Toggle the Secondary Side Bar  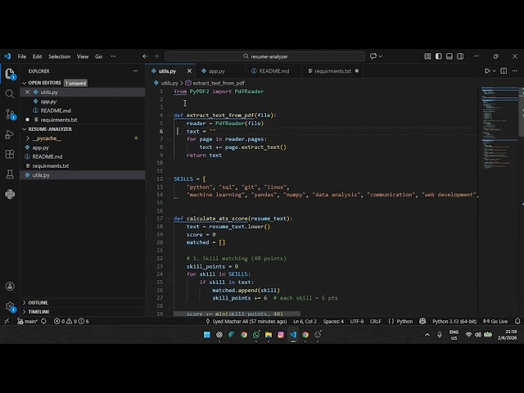coord(460,56)
